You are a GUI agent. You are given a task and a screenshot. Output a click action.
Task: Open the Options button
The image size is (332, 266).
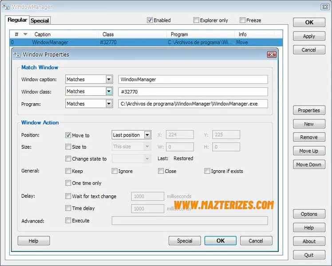point(309,214)
